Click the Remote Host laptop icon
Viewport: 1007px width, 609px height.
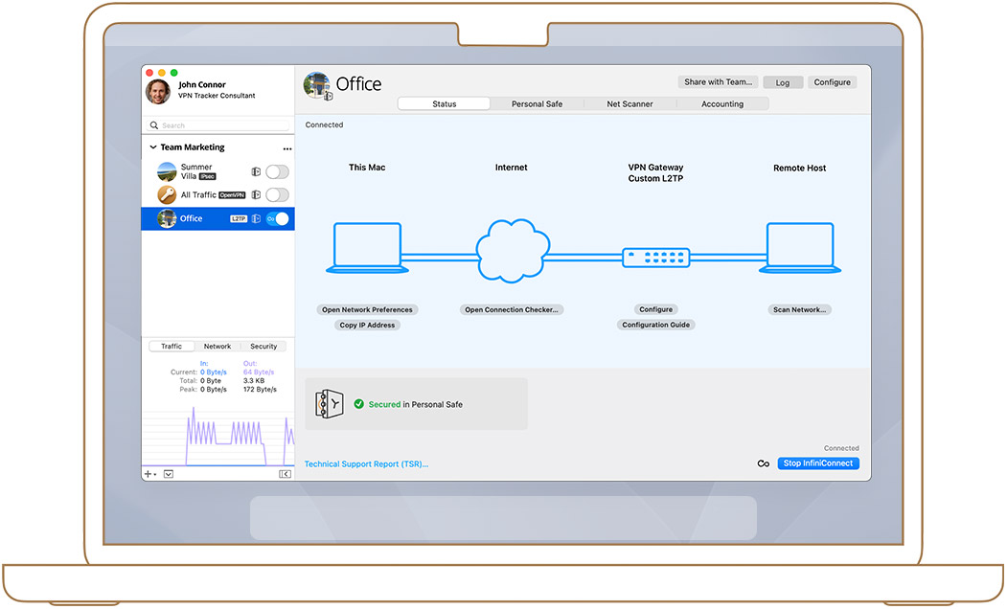coord(800,248)
